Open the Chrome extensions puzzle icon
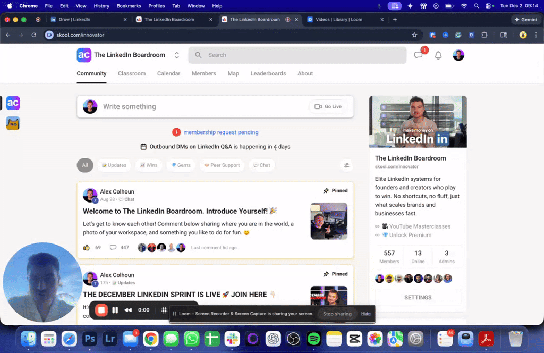Viewport: 544px width, 353px height. [x=484, y=35]
